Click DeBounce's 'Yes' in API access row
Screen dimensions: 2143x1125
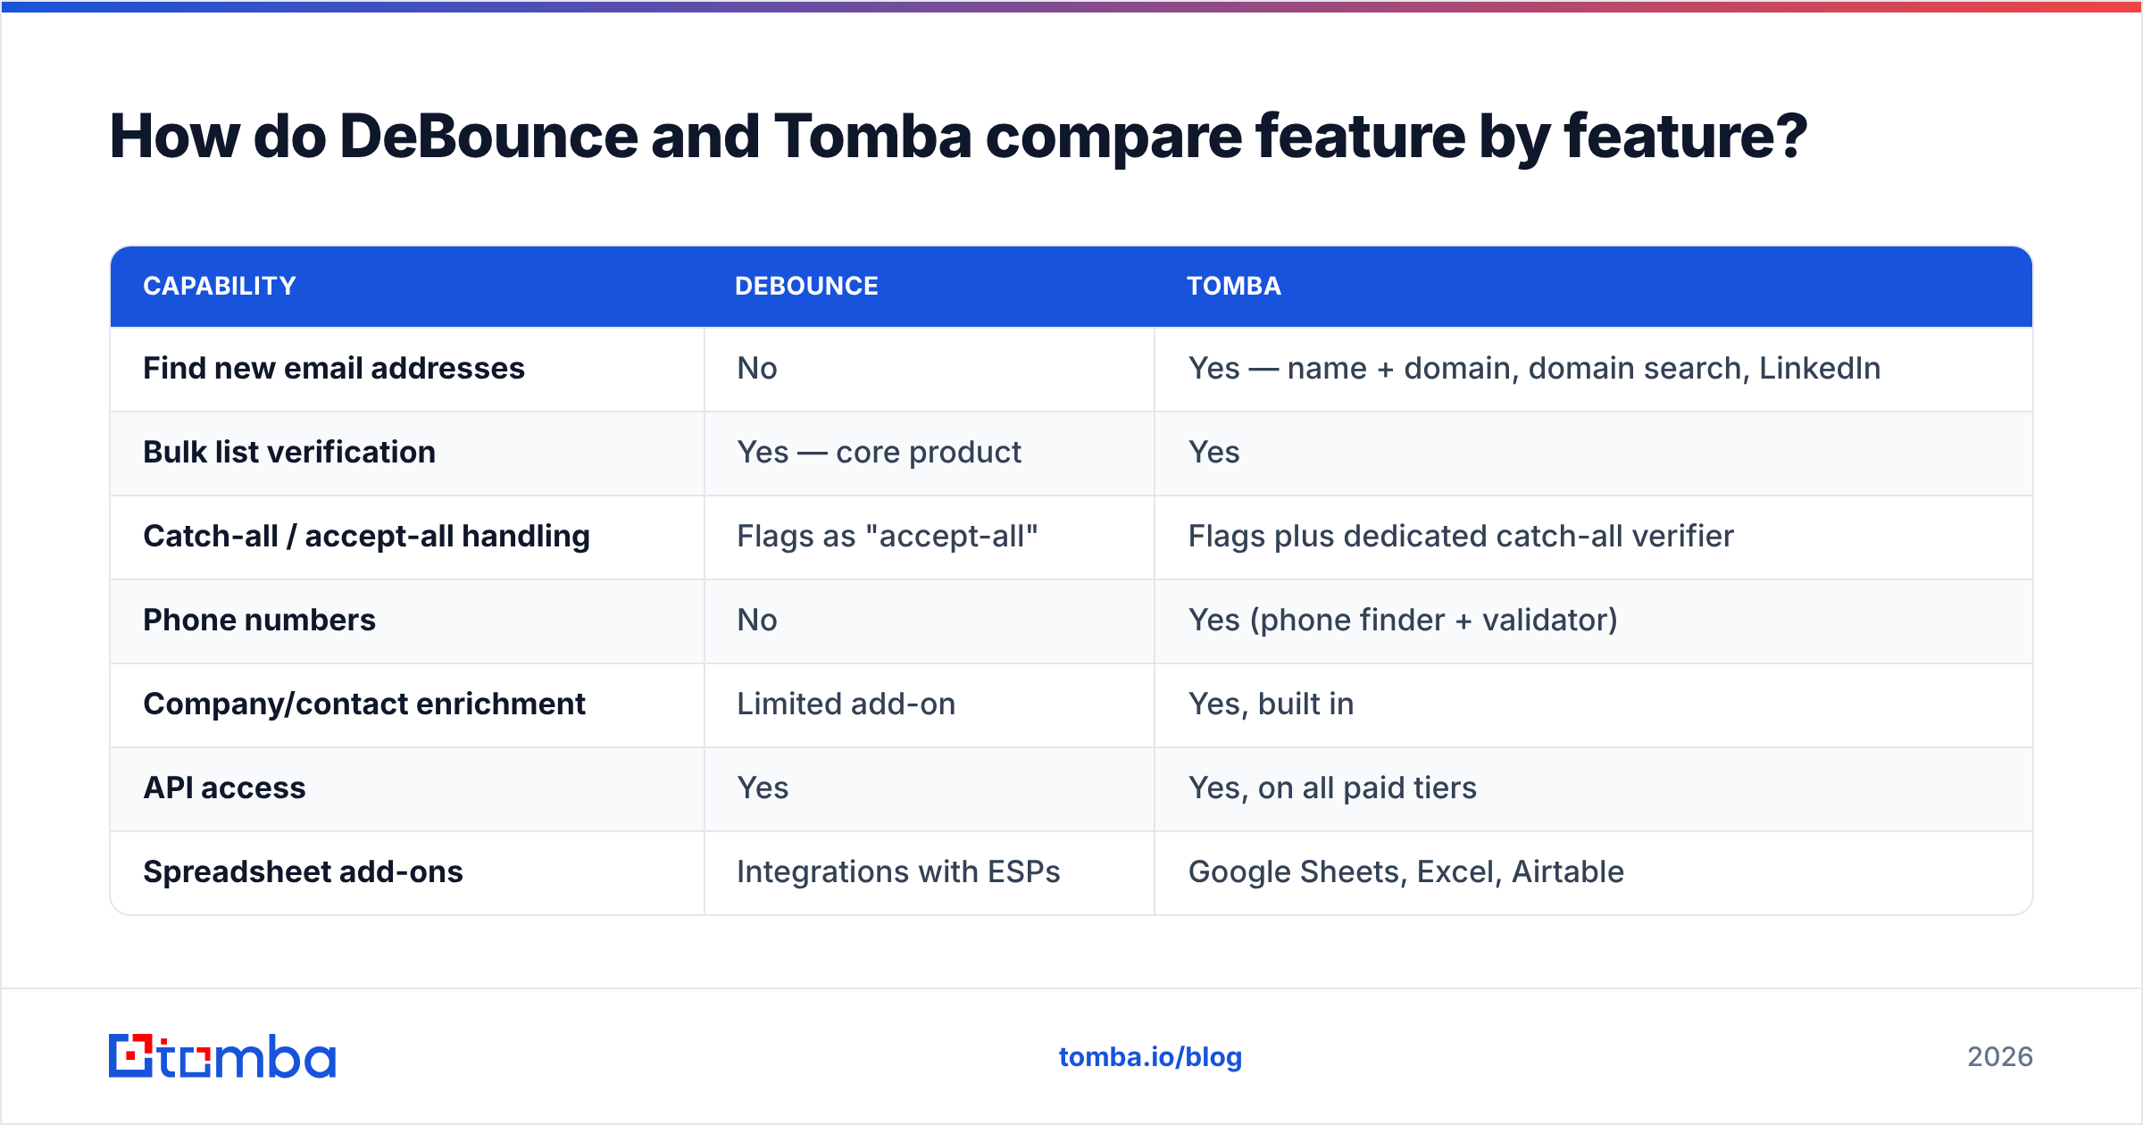tap(763, 787)
